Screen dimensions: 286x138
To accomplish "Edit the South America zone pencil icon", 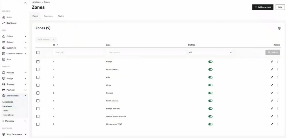I will tap(272, 101).
